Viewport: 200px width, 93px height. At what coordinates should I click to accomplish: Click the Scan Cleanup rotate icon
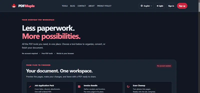click(x=128, y=86)
